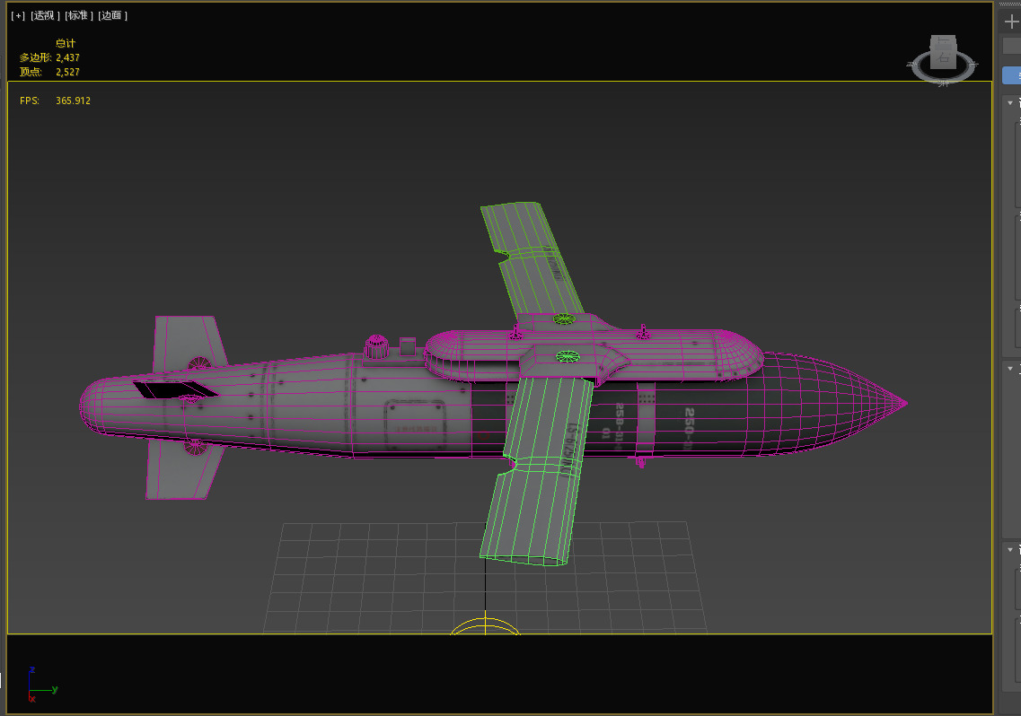Collapse the topmost command panel rollout arrow
1021x716 pixels.
pos(1010,103)
